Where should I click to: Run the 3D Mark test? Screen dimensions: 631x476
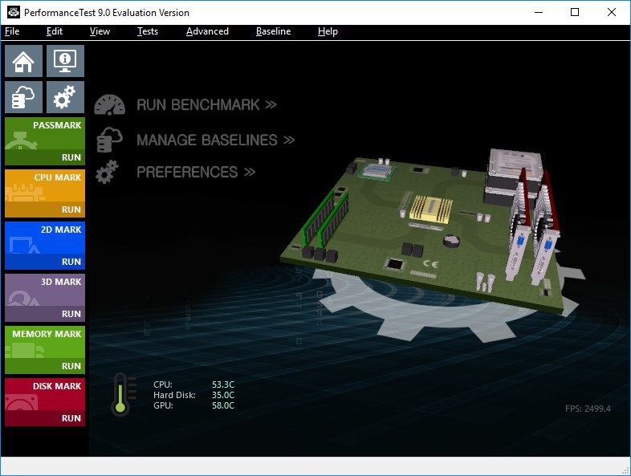pyautogui.click(x=45, y=314)
